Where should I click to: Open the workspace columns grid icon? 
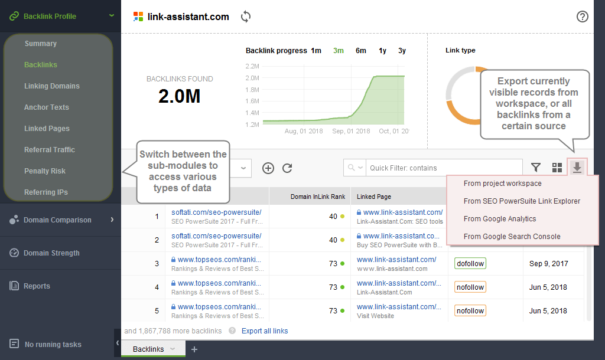coord(557,167)
